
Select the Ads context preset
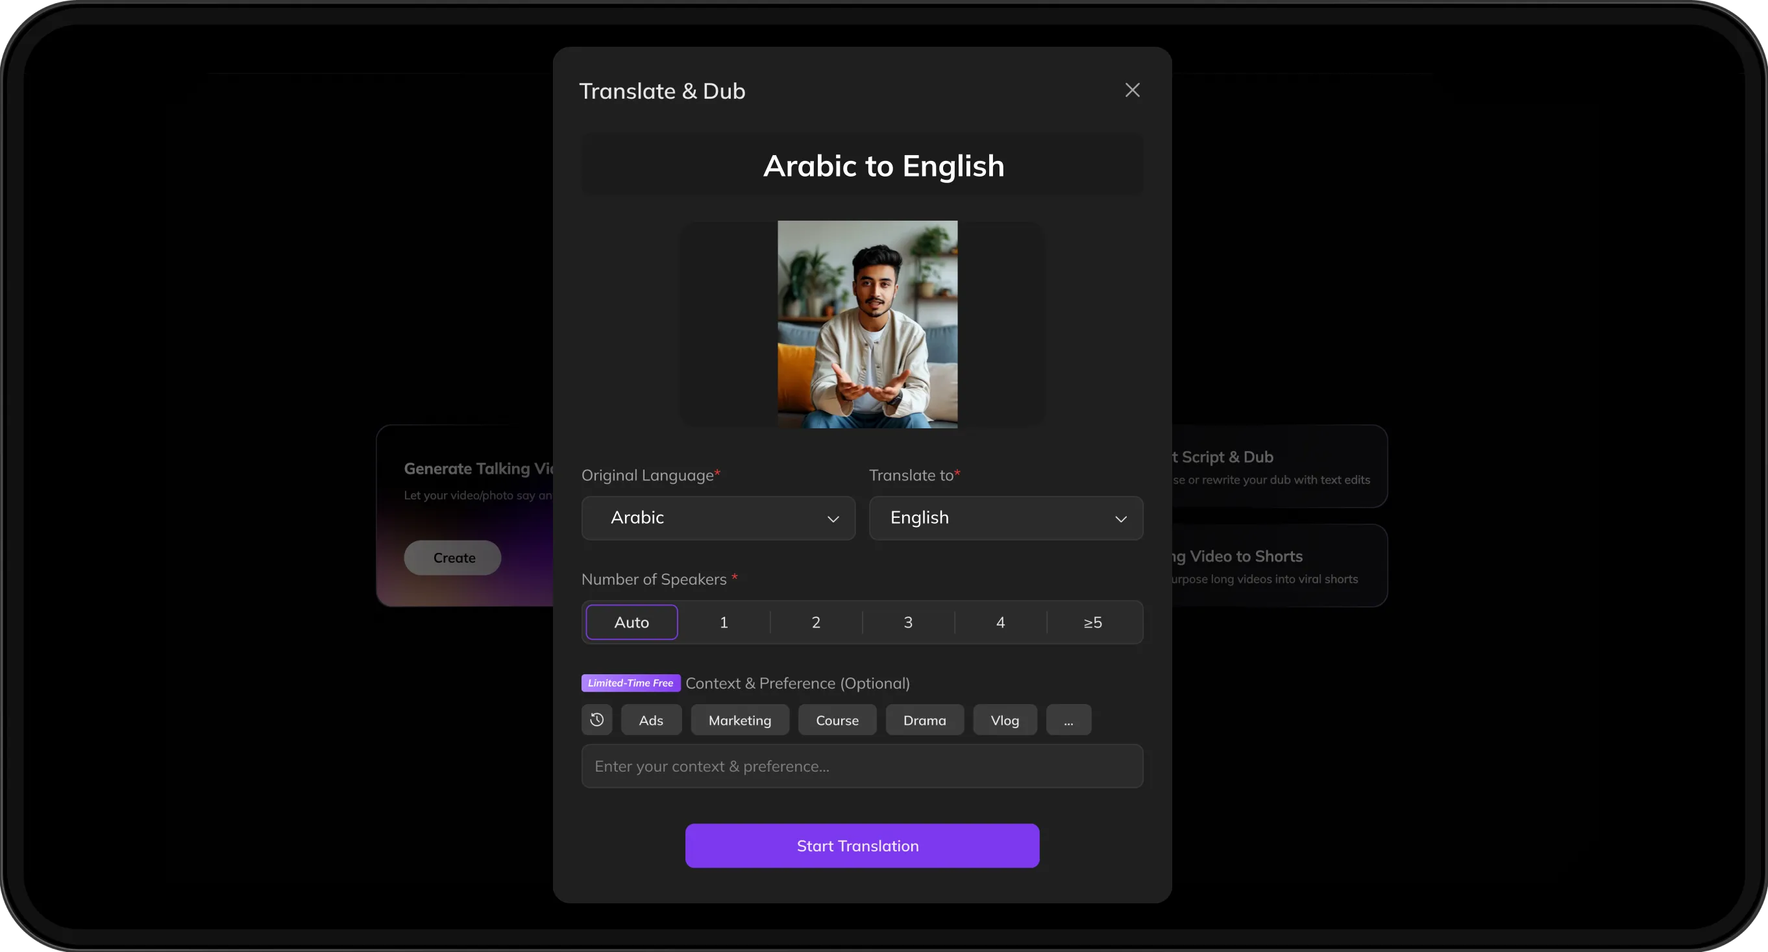[x=650, y=720]
